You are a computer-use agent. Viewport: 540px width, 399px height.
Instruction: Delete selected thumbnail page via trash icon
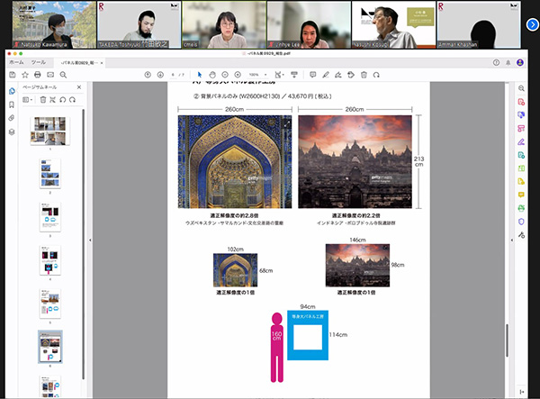pos(43,100)
